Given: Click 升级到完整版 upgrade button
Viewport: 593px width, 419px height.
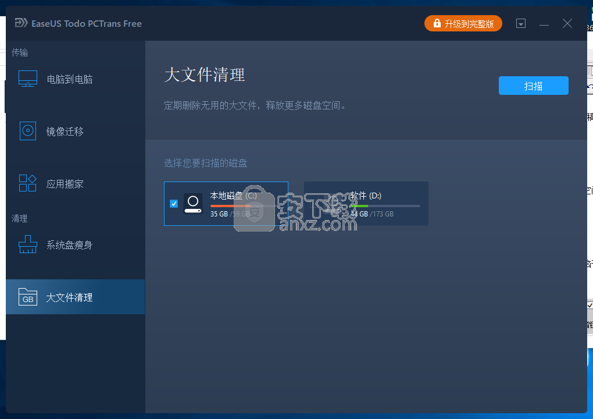Looking at the screenshot, I should 463,23.
